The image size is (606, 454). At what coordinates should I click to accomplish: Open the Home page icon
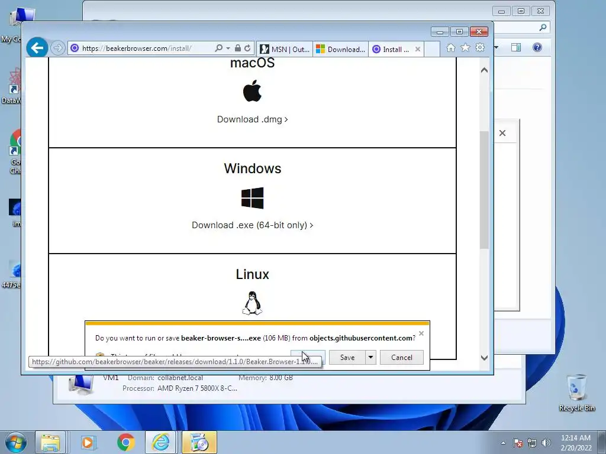coord(450,47)
